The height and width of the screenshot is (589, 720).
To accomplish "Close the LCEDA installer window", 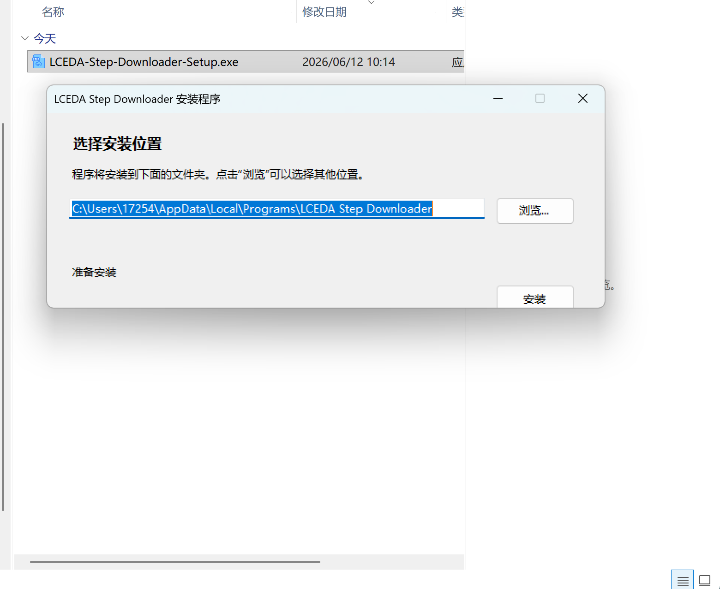I will pyautogui.click(x=583, y=99).
